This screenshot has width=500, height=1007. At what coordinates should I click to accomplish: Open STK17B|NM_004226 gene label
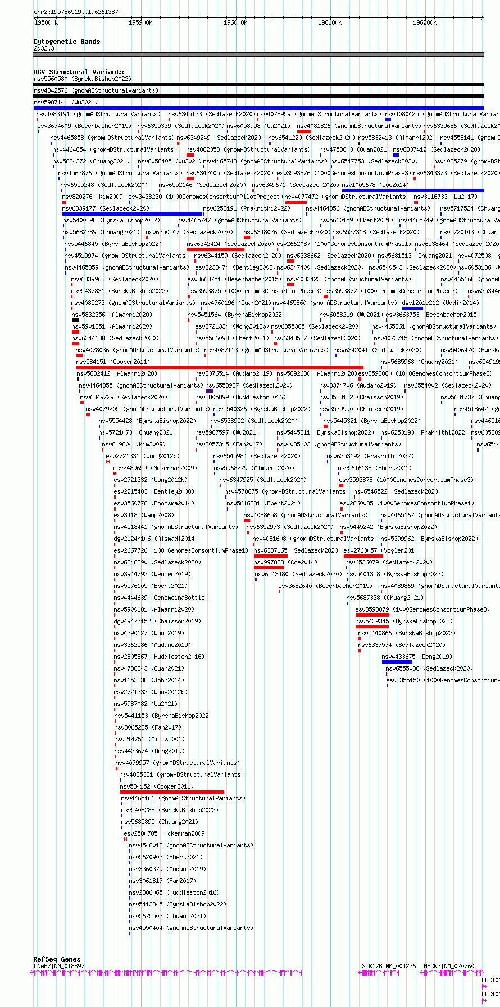tap(389, 967)
